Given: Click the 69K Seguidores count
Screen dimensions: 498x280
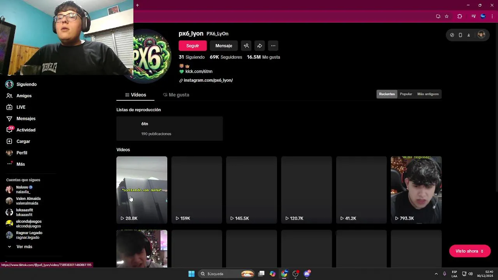Looking at the screenshot, I should pyautogui.click(x=226, y=57).
